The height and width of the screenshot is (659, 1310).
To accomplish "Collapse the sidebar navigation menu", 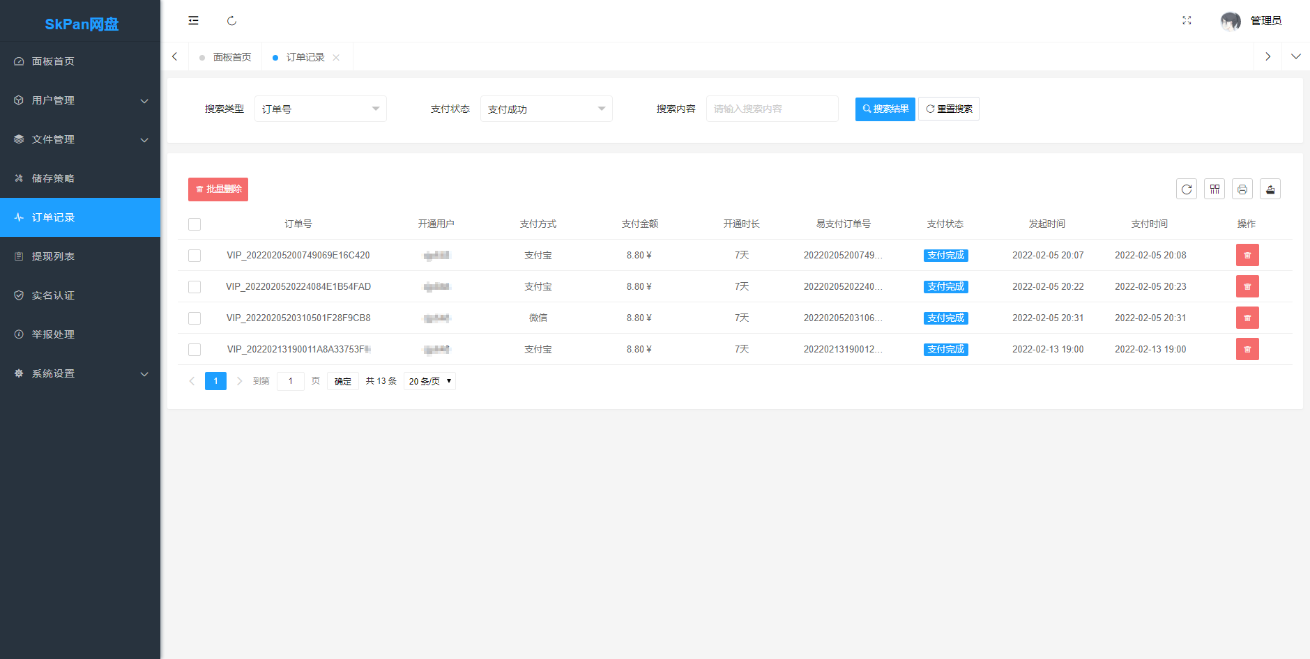I will click(193, 20).
